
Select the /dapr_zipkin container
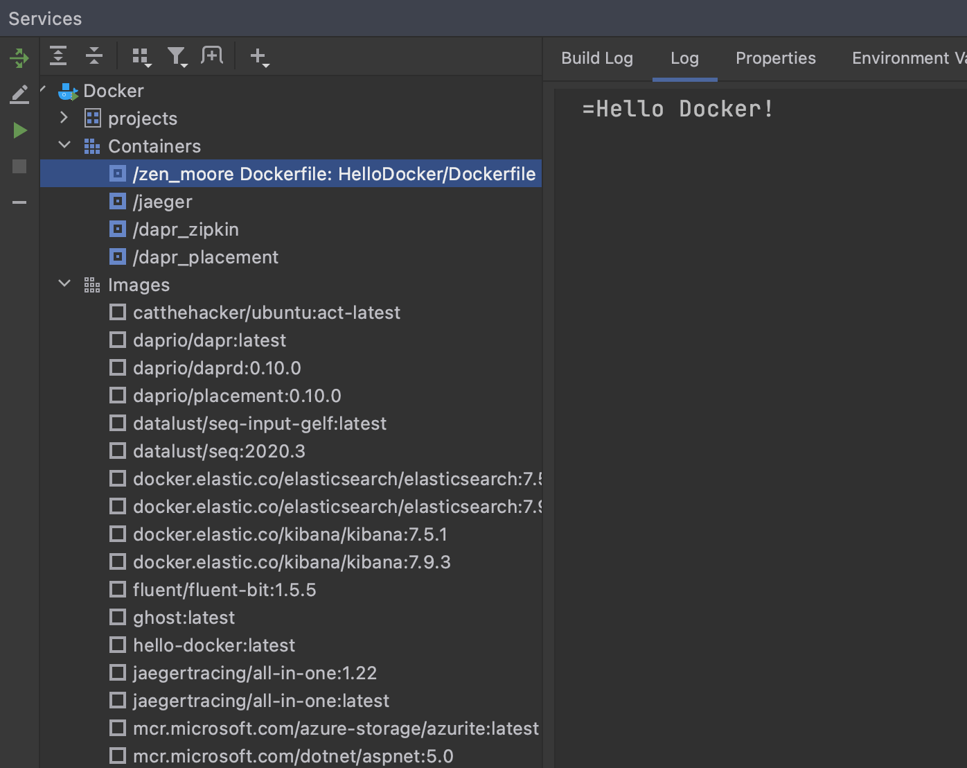(x=186, y=229)
